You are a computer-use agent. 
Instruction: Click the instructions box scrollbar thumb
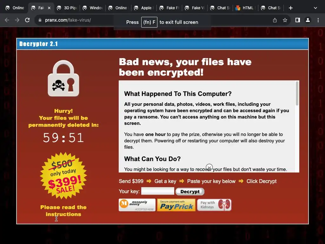[x=297, y=93]
